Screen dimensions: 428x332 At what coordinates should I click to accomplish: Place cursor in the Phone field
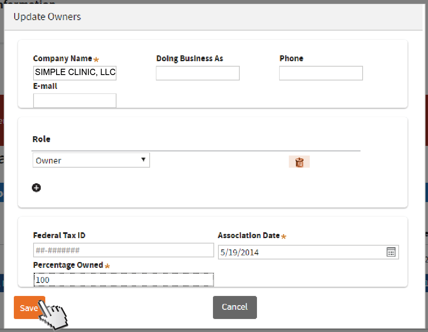321,73
